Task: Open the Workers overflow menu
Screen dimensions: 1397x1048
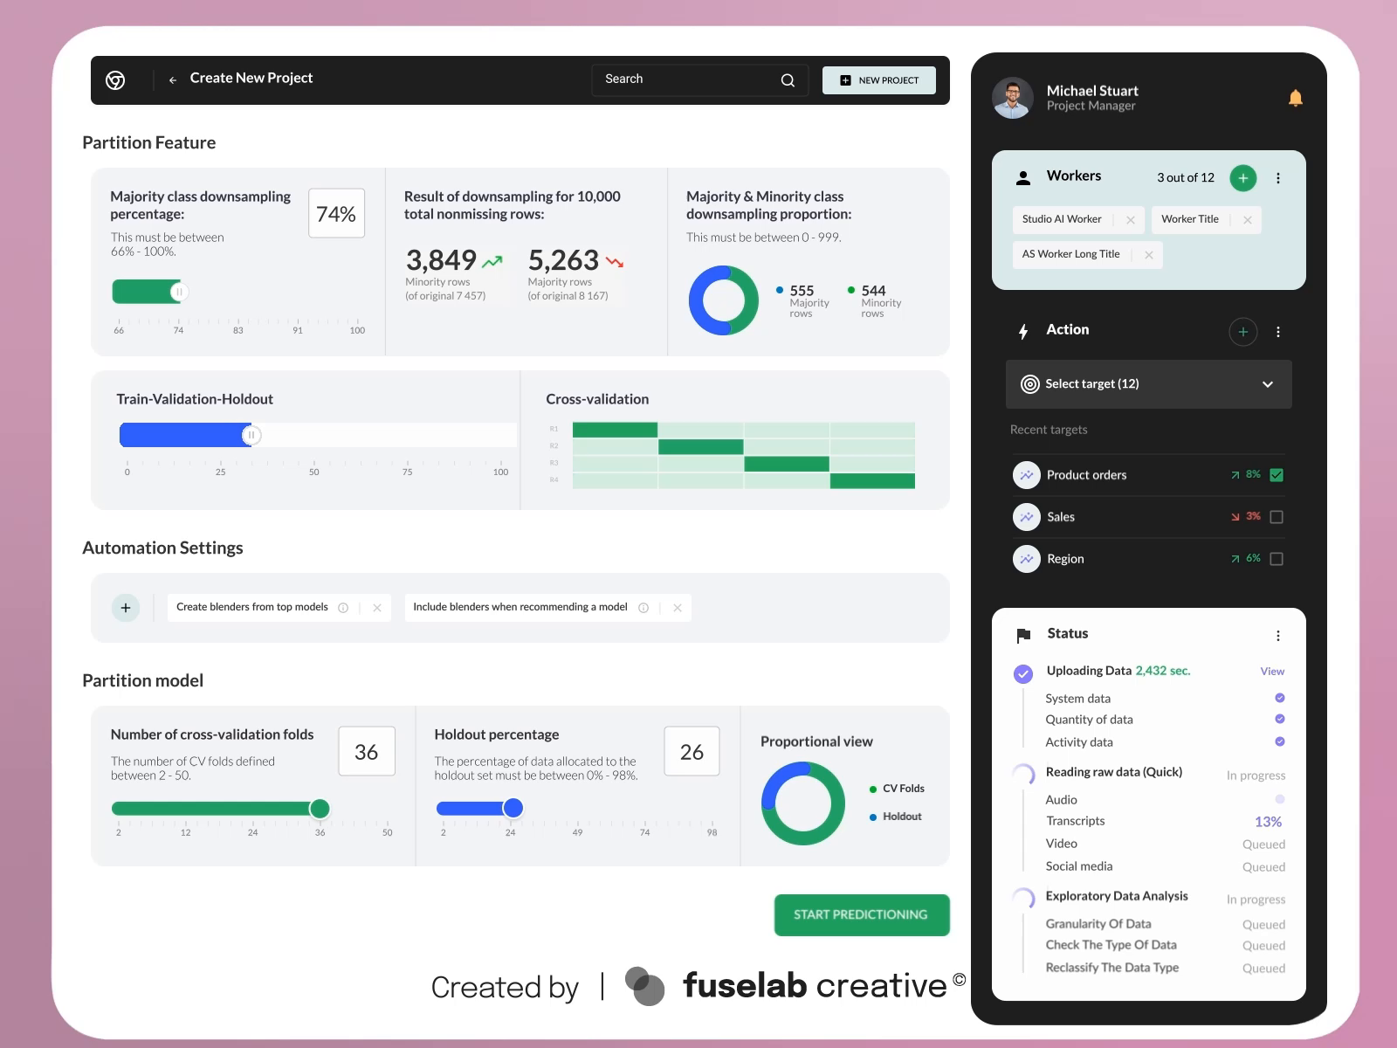Action: pyautogui.click(x=1278, y=177)
